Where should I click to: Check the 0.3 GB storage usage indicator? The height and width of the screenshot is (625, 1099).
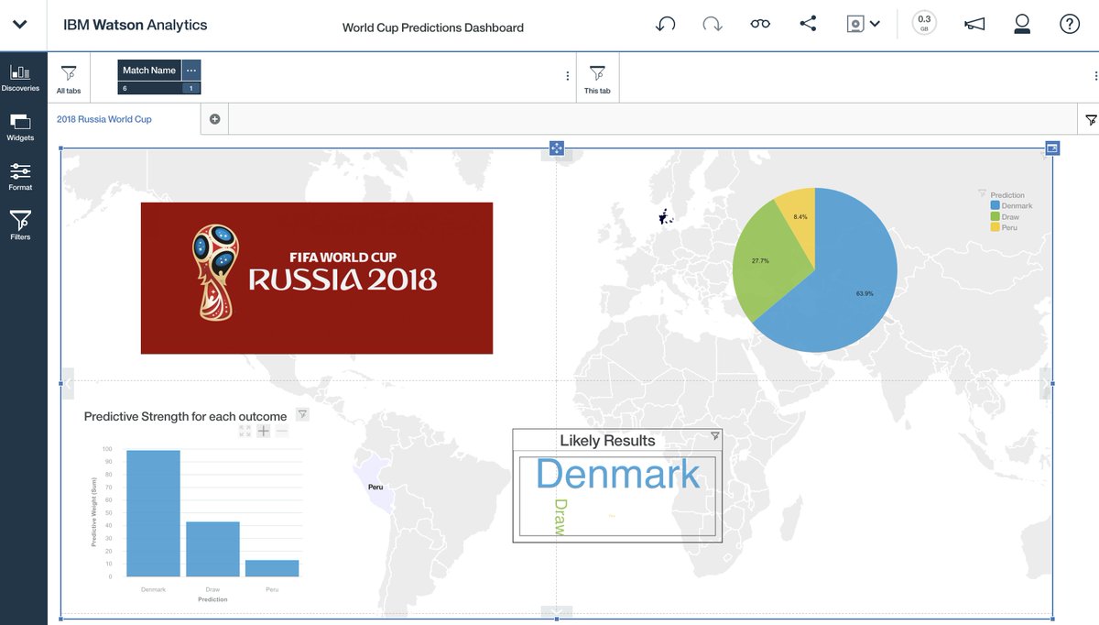point(924,24)
